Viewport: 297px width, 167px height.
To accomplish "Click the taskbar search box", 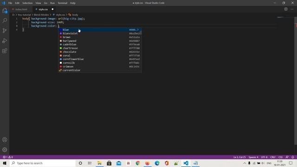I will (42, 163).
